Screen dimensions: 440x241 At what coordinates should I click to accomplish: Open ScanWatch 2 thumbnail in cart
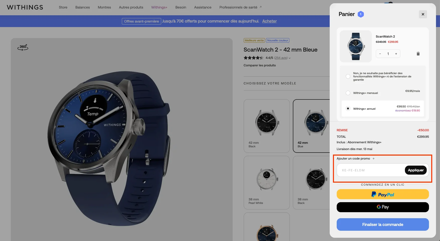356,46
